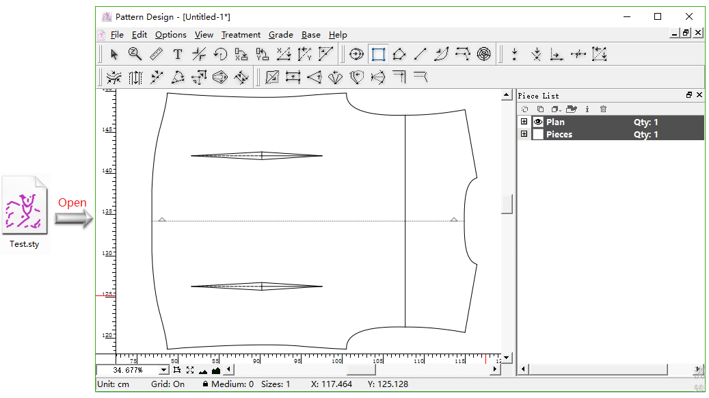
Task: Click the fit-to-screen button beside zoom box
Action: [190, 370]
